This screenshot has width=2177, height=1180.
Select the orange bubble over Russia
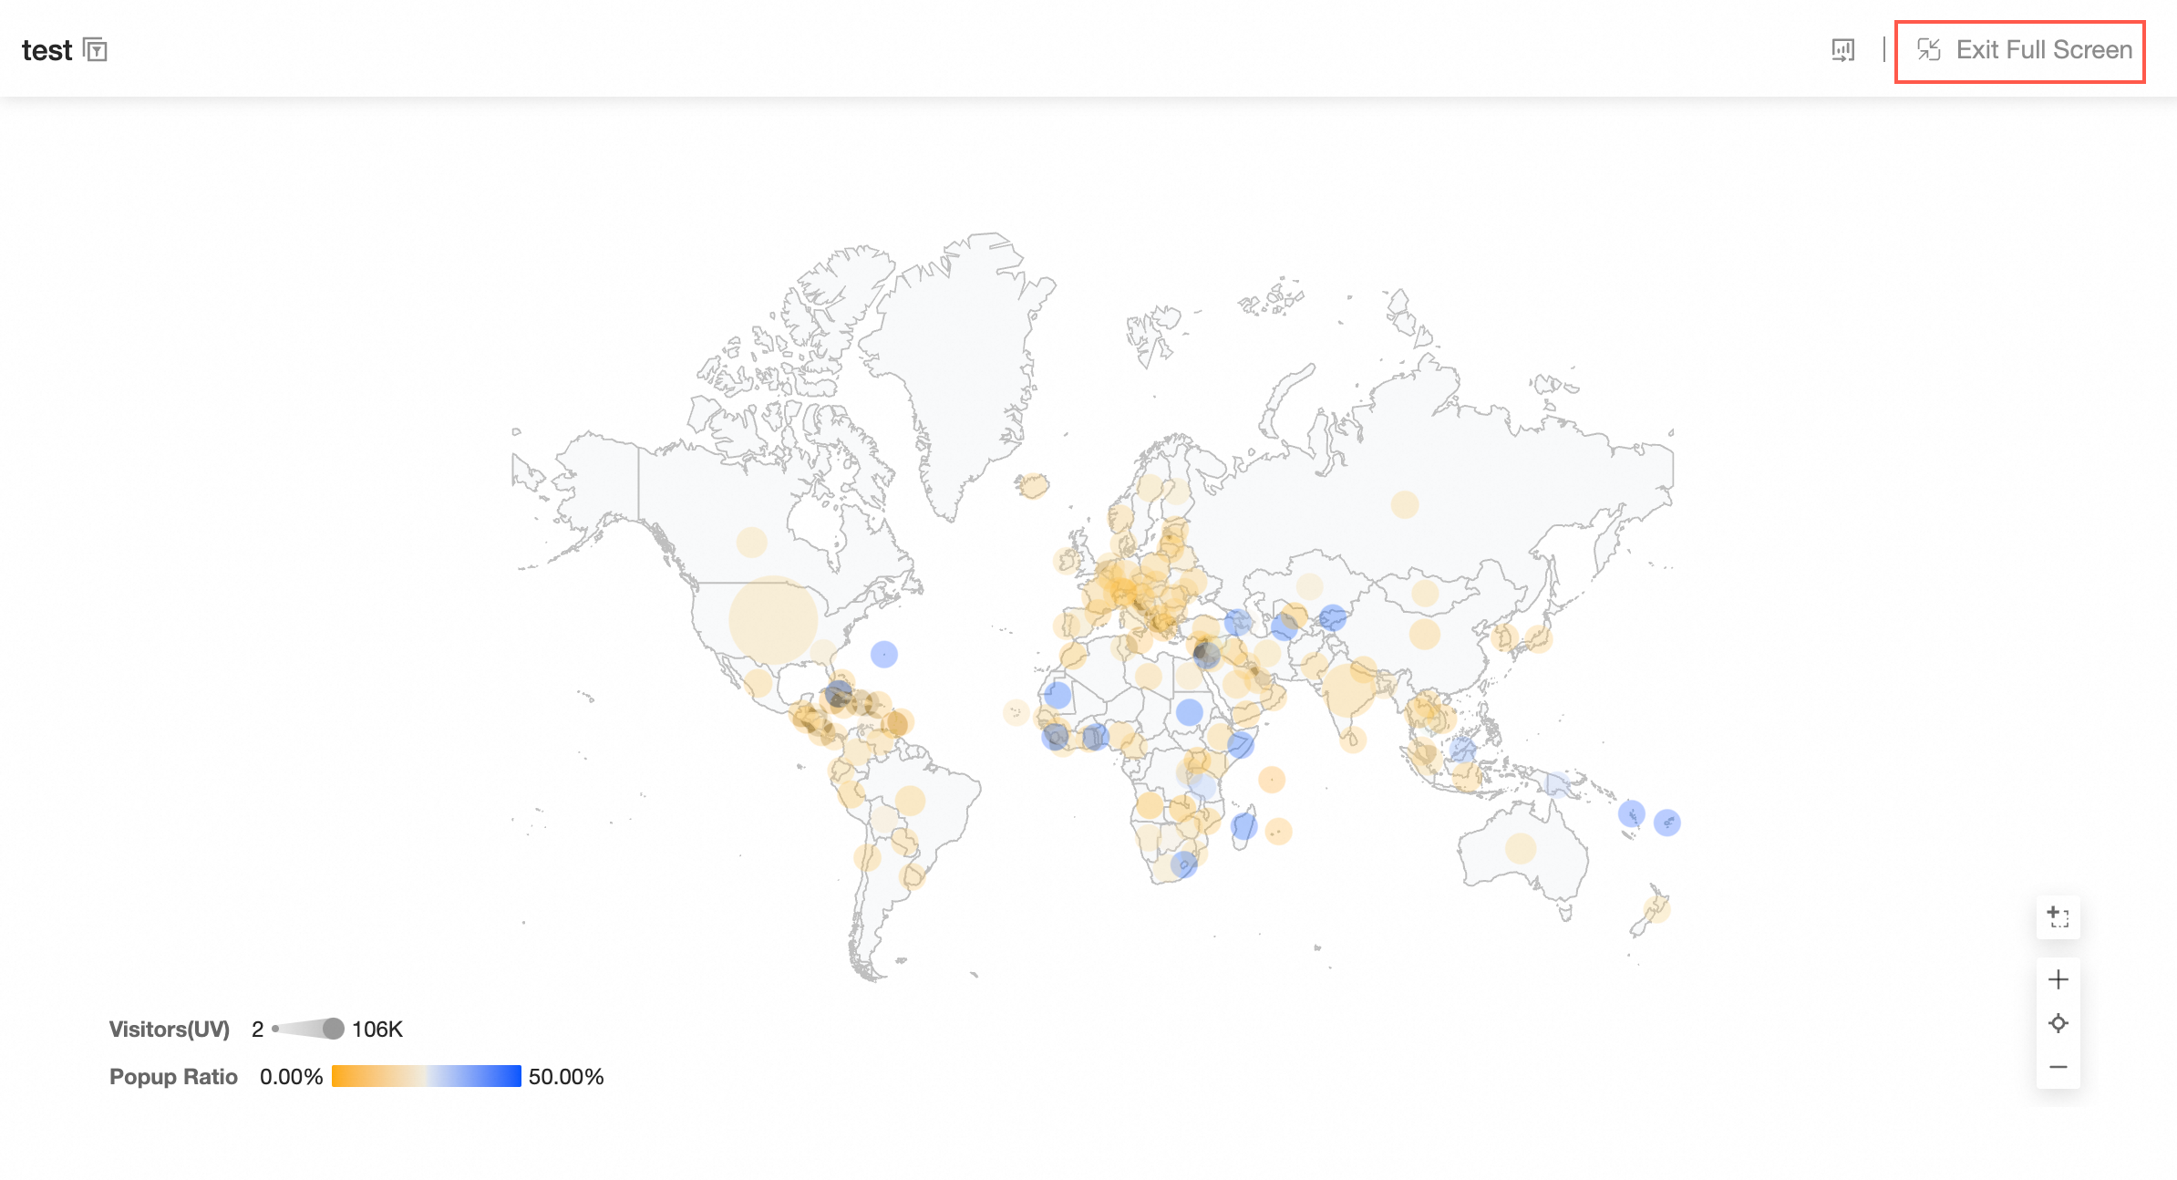point(1405,504)
